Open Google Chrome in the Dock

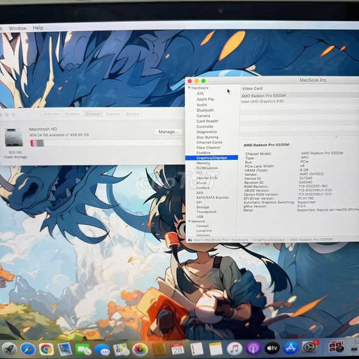click(46, 349)
